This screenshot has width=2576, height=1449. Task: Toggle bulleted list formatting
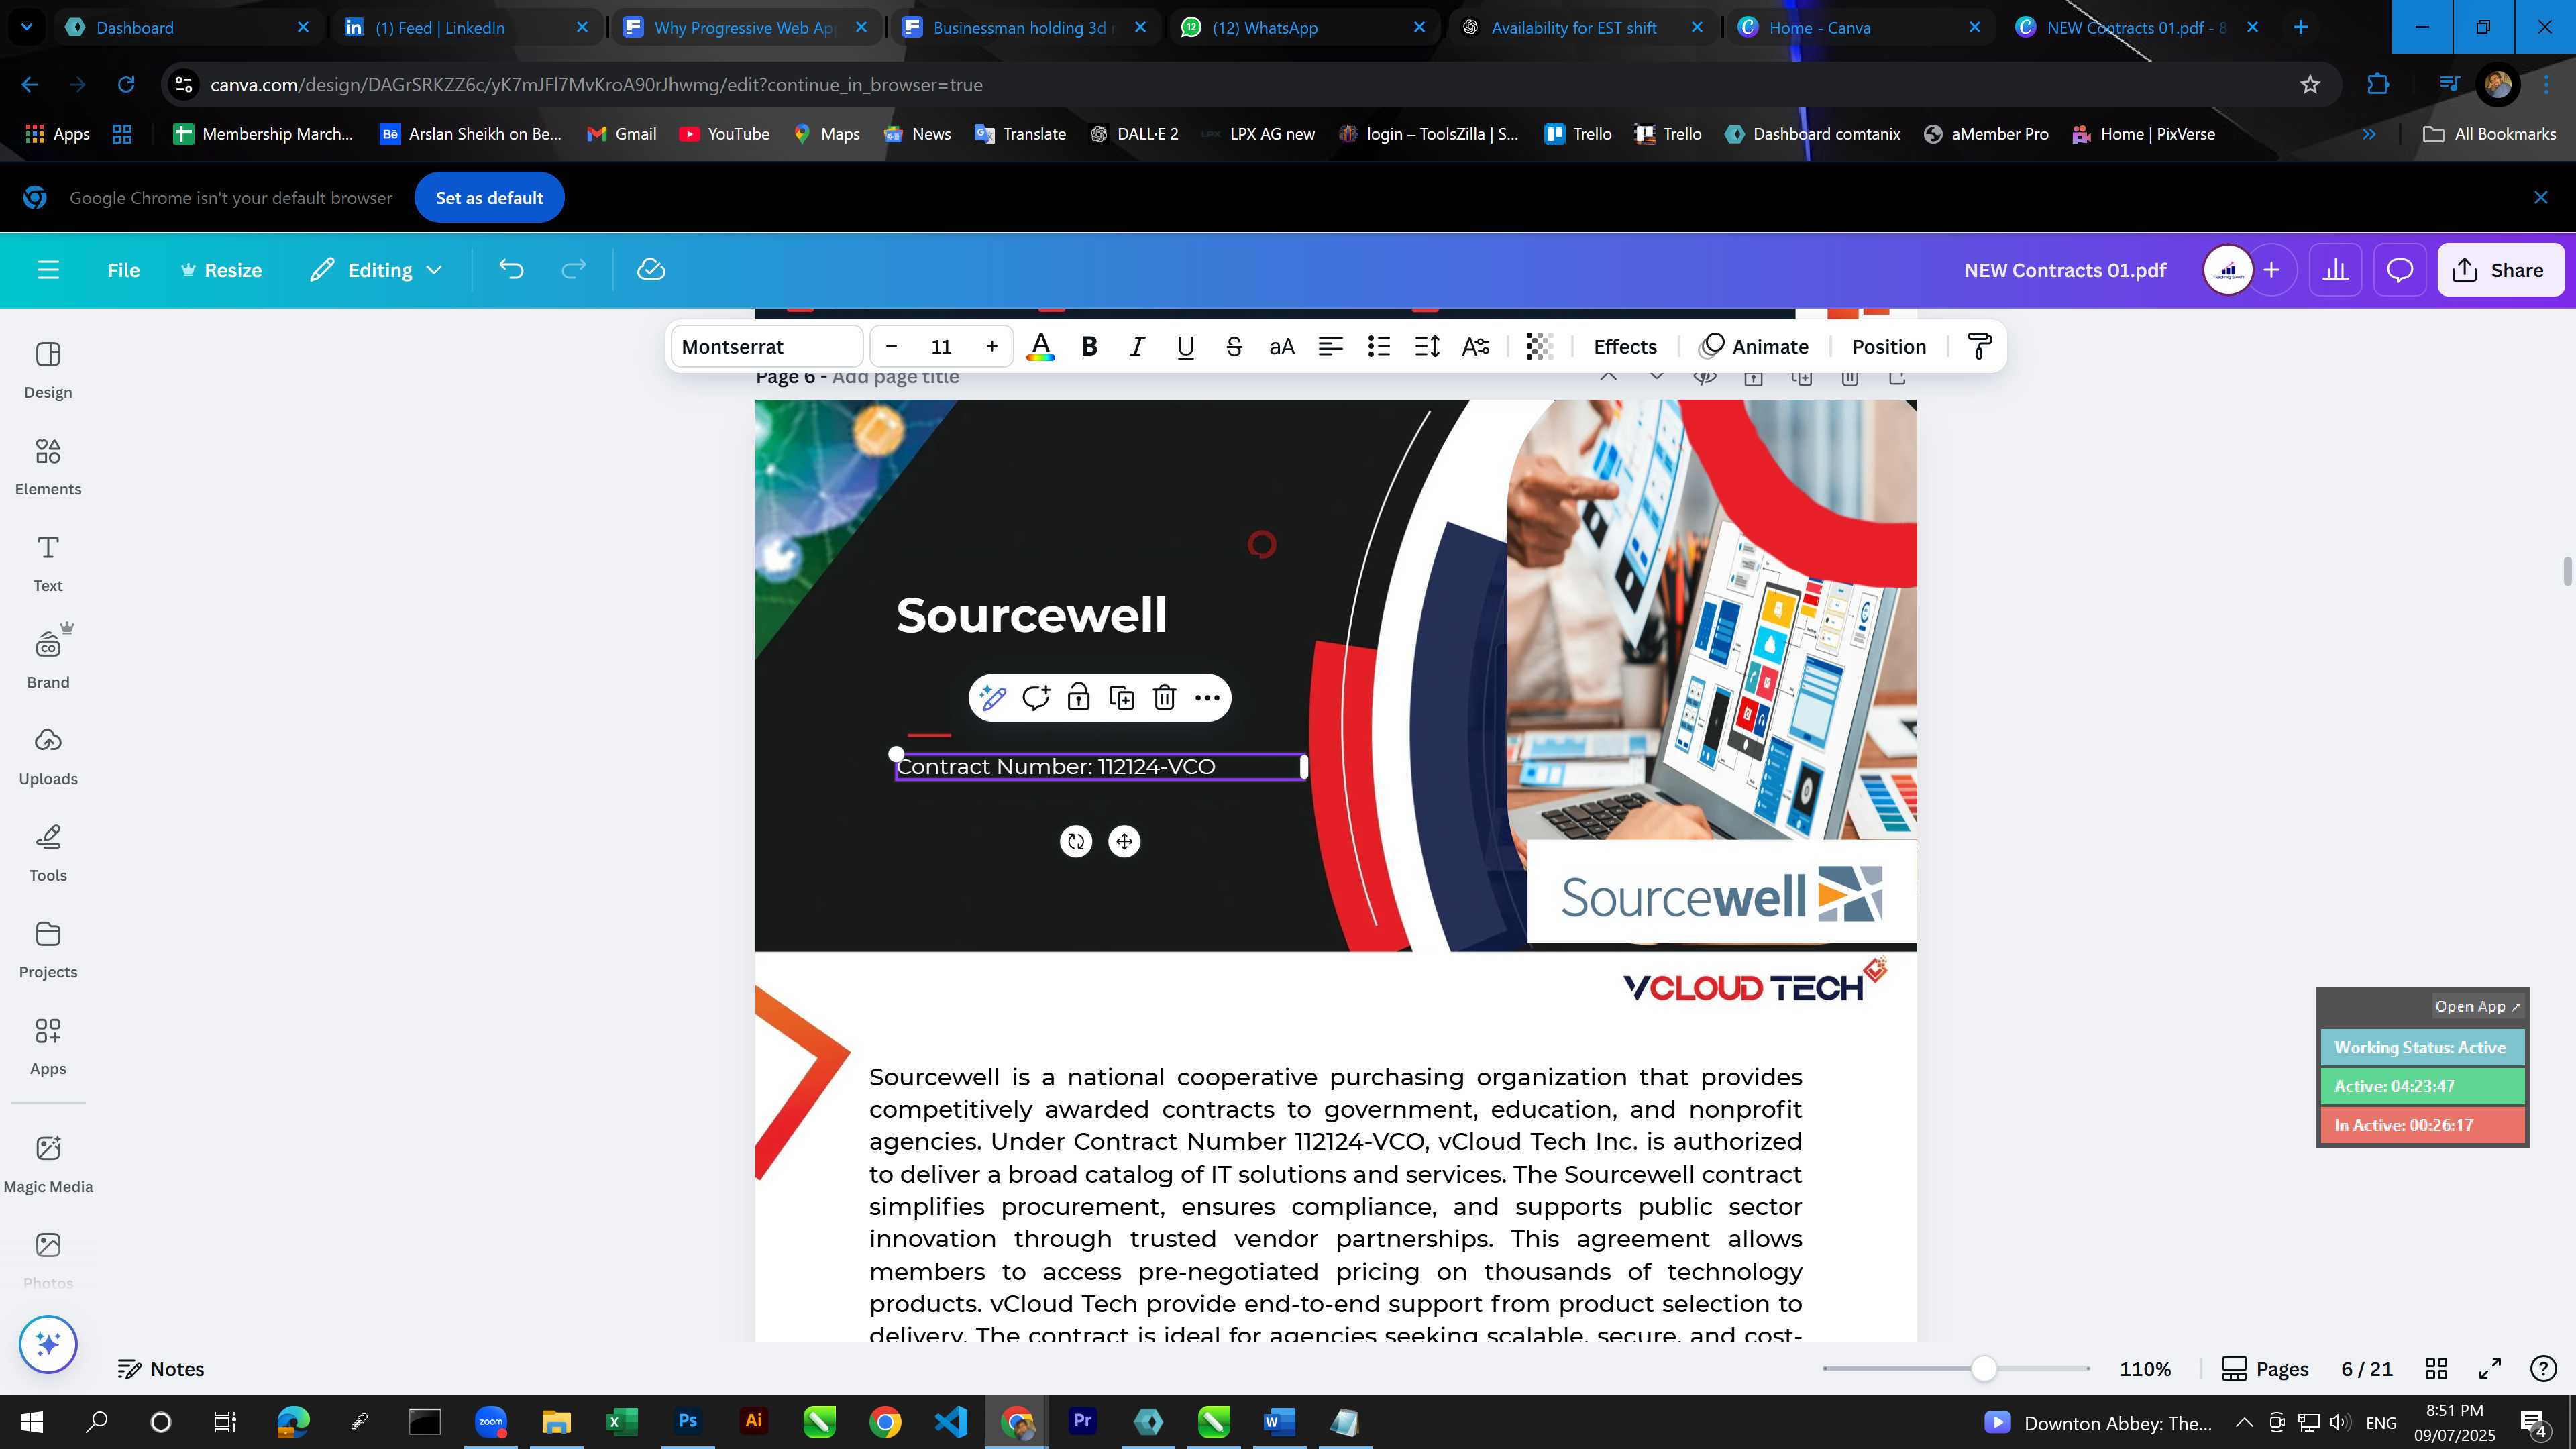pos(1378,347)
